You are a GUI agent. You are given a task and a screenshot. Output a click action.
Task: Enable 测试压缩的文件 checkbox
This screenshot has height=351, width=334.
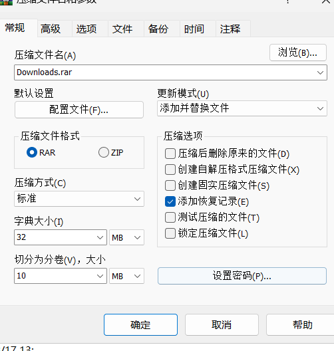click(170, 217)
